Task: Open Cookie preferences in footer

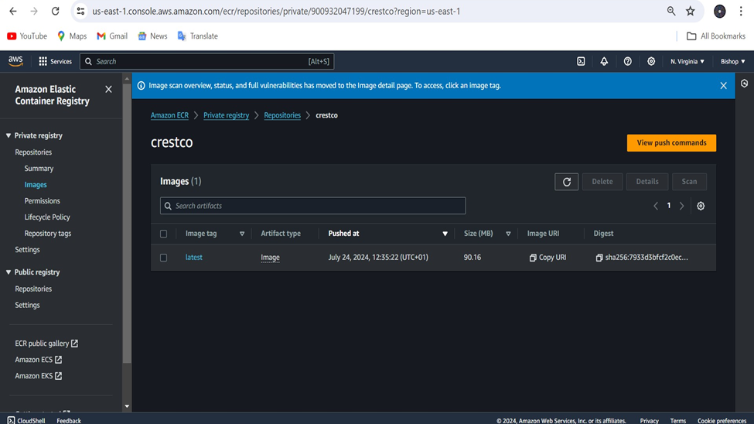Action: [x=722, y=421]
